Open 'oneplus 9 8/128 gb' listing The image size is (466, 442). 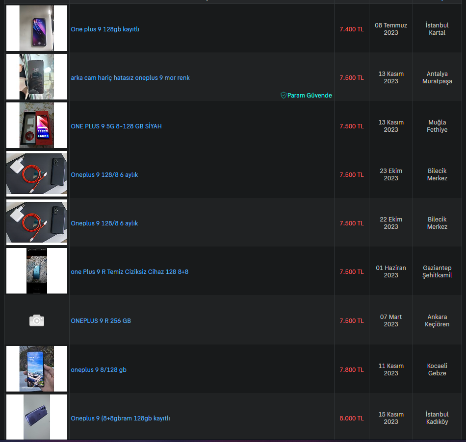pyautogui.click(x=99, y=370)
